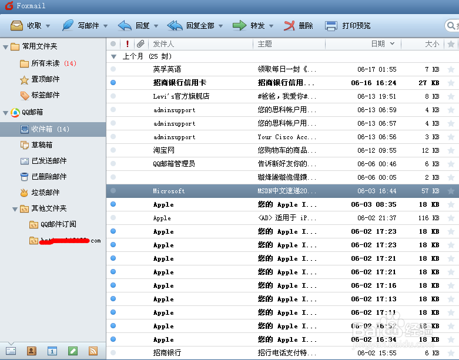
Task: Toggle unread dot on 招商银行信用卡 email
Action: [113, 82]
